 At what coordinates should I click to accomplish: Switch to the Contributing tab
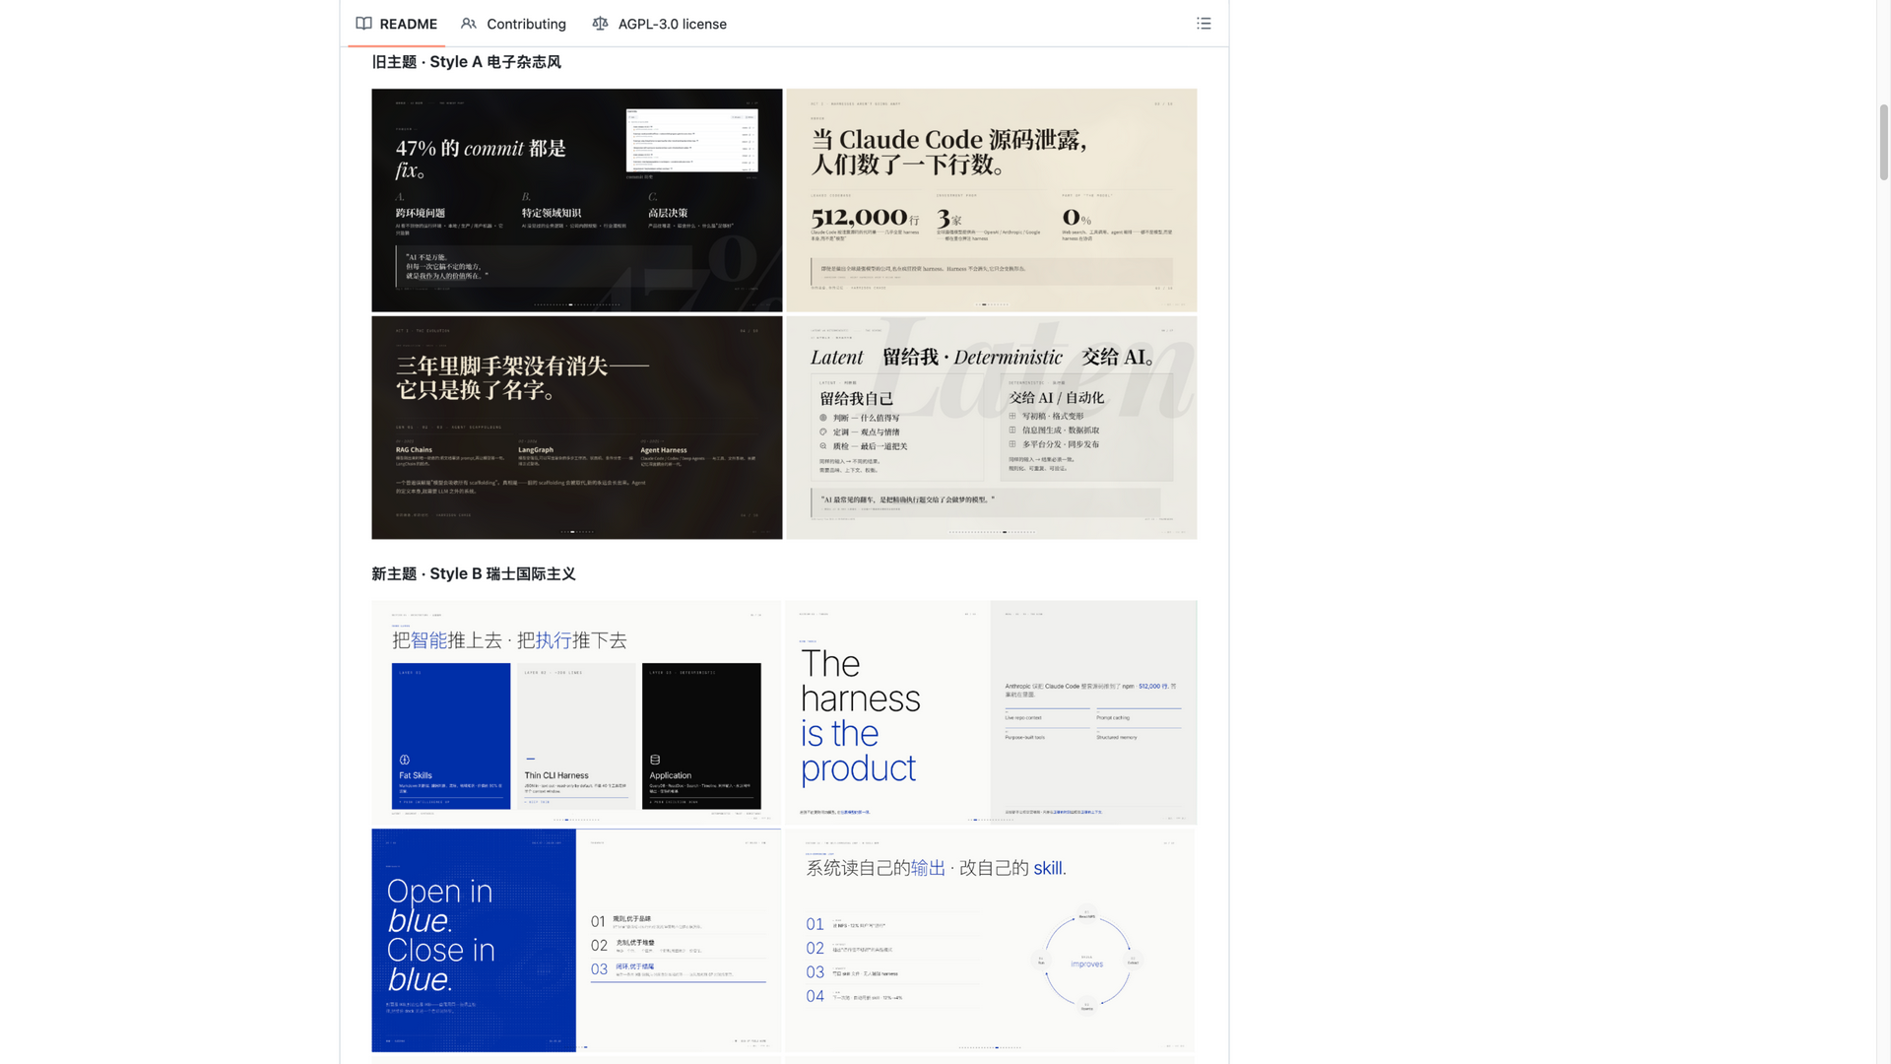coord(513,24)
